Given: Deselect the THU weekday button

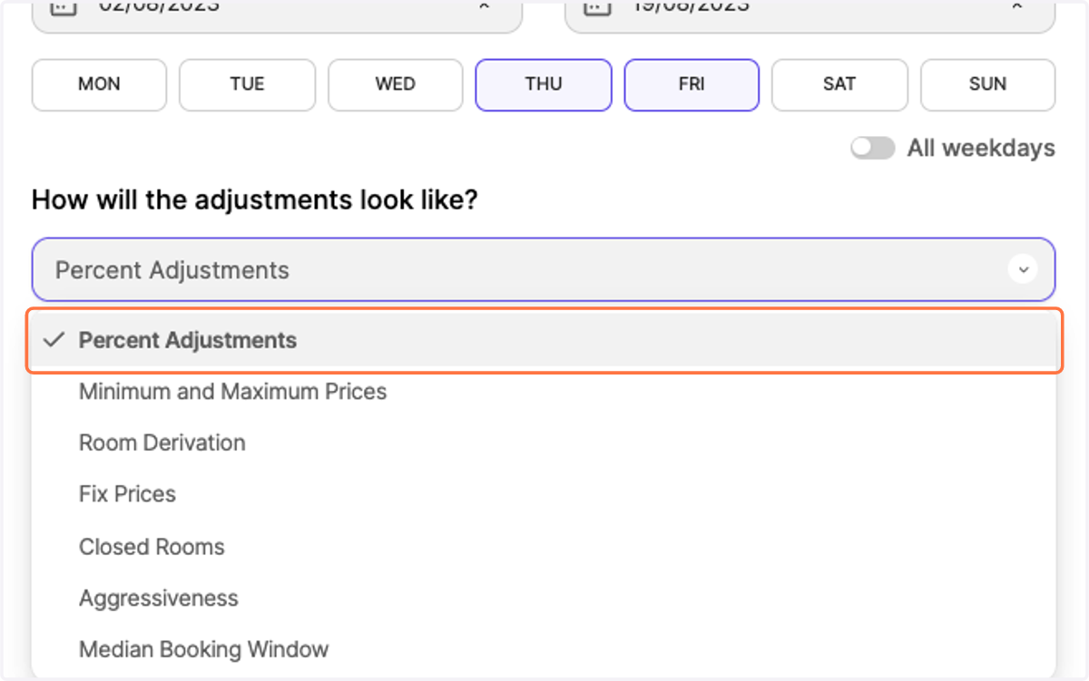Looking at the screenshot, I should tap(544, 85).
